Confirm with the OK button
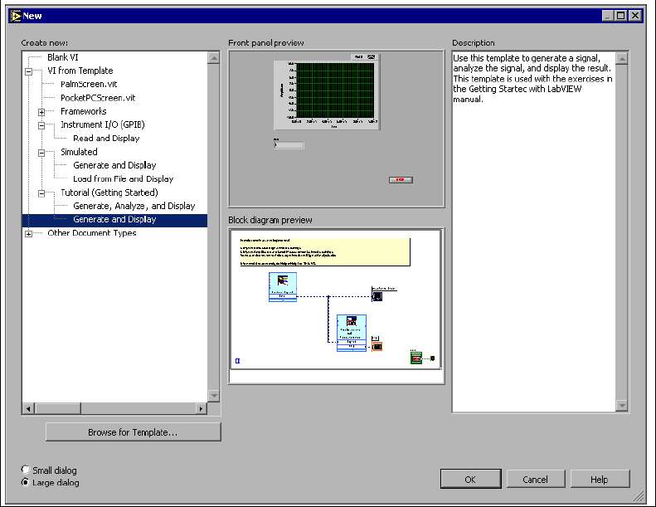656x507 pixels. [x=471, y=479]
